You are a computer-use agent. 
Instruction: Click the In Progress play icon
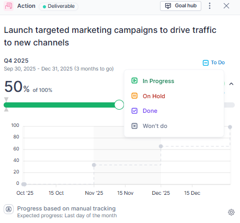tap(134, 81)
